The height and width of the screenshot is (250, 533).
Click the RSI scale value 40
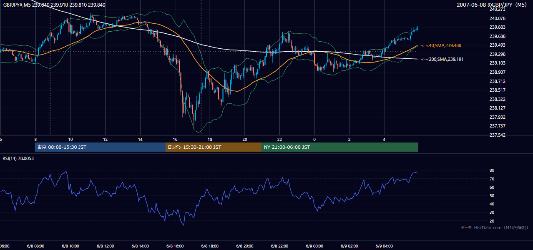point(492,204)
